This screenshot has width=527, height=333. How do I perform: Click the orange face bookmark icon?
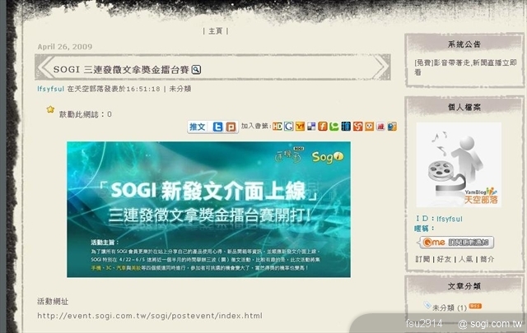click(370, 127)
